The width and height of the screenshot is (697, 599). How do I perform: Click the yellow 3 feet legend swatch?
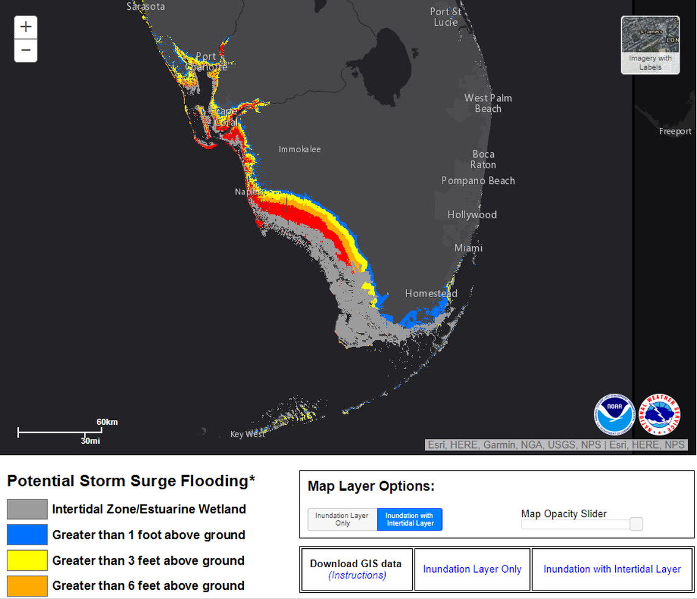tap(27, 560)
